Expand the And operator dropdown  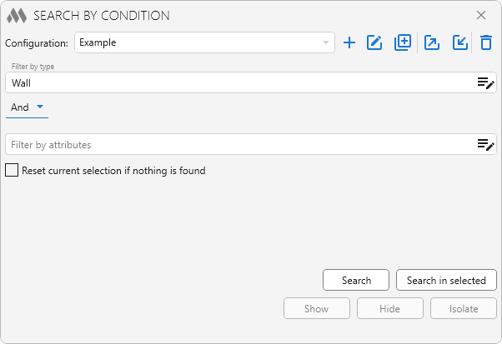coord(27,107)
